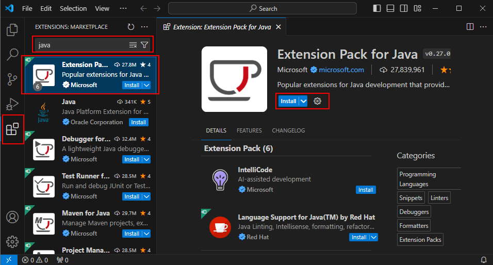
Task: Expand Install dropdown on Extension Pack list item
Action: pyautogui.click(x=146, y=85)
